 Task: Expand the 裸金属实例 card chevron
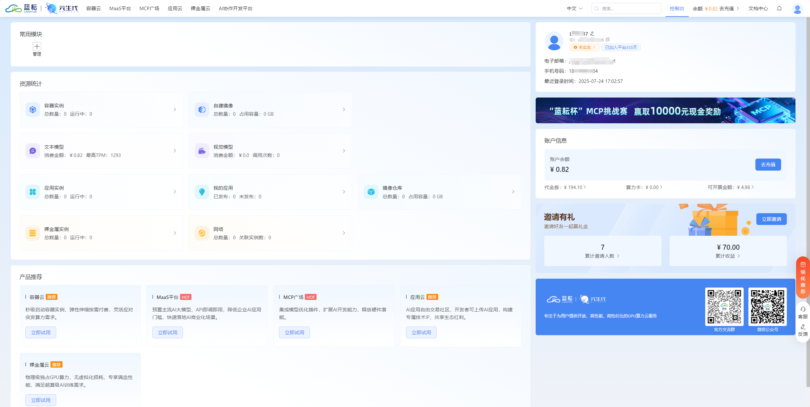point(175,233)
